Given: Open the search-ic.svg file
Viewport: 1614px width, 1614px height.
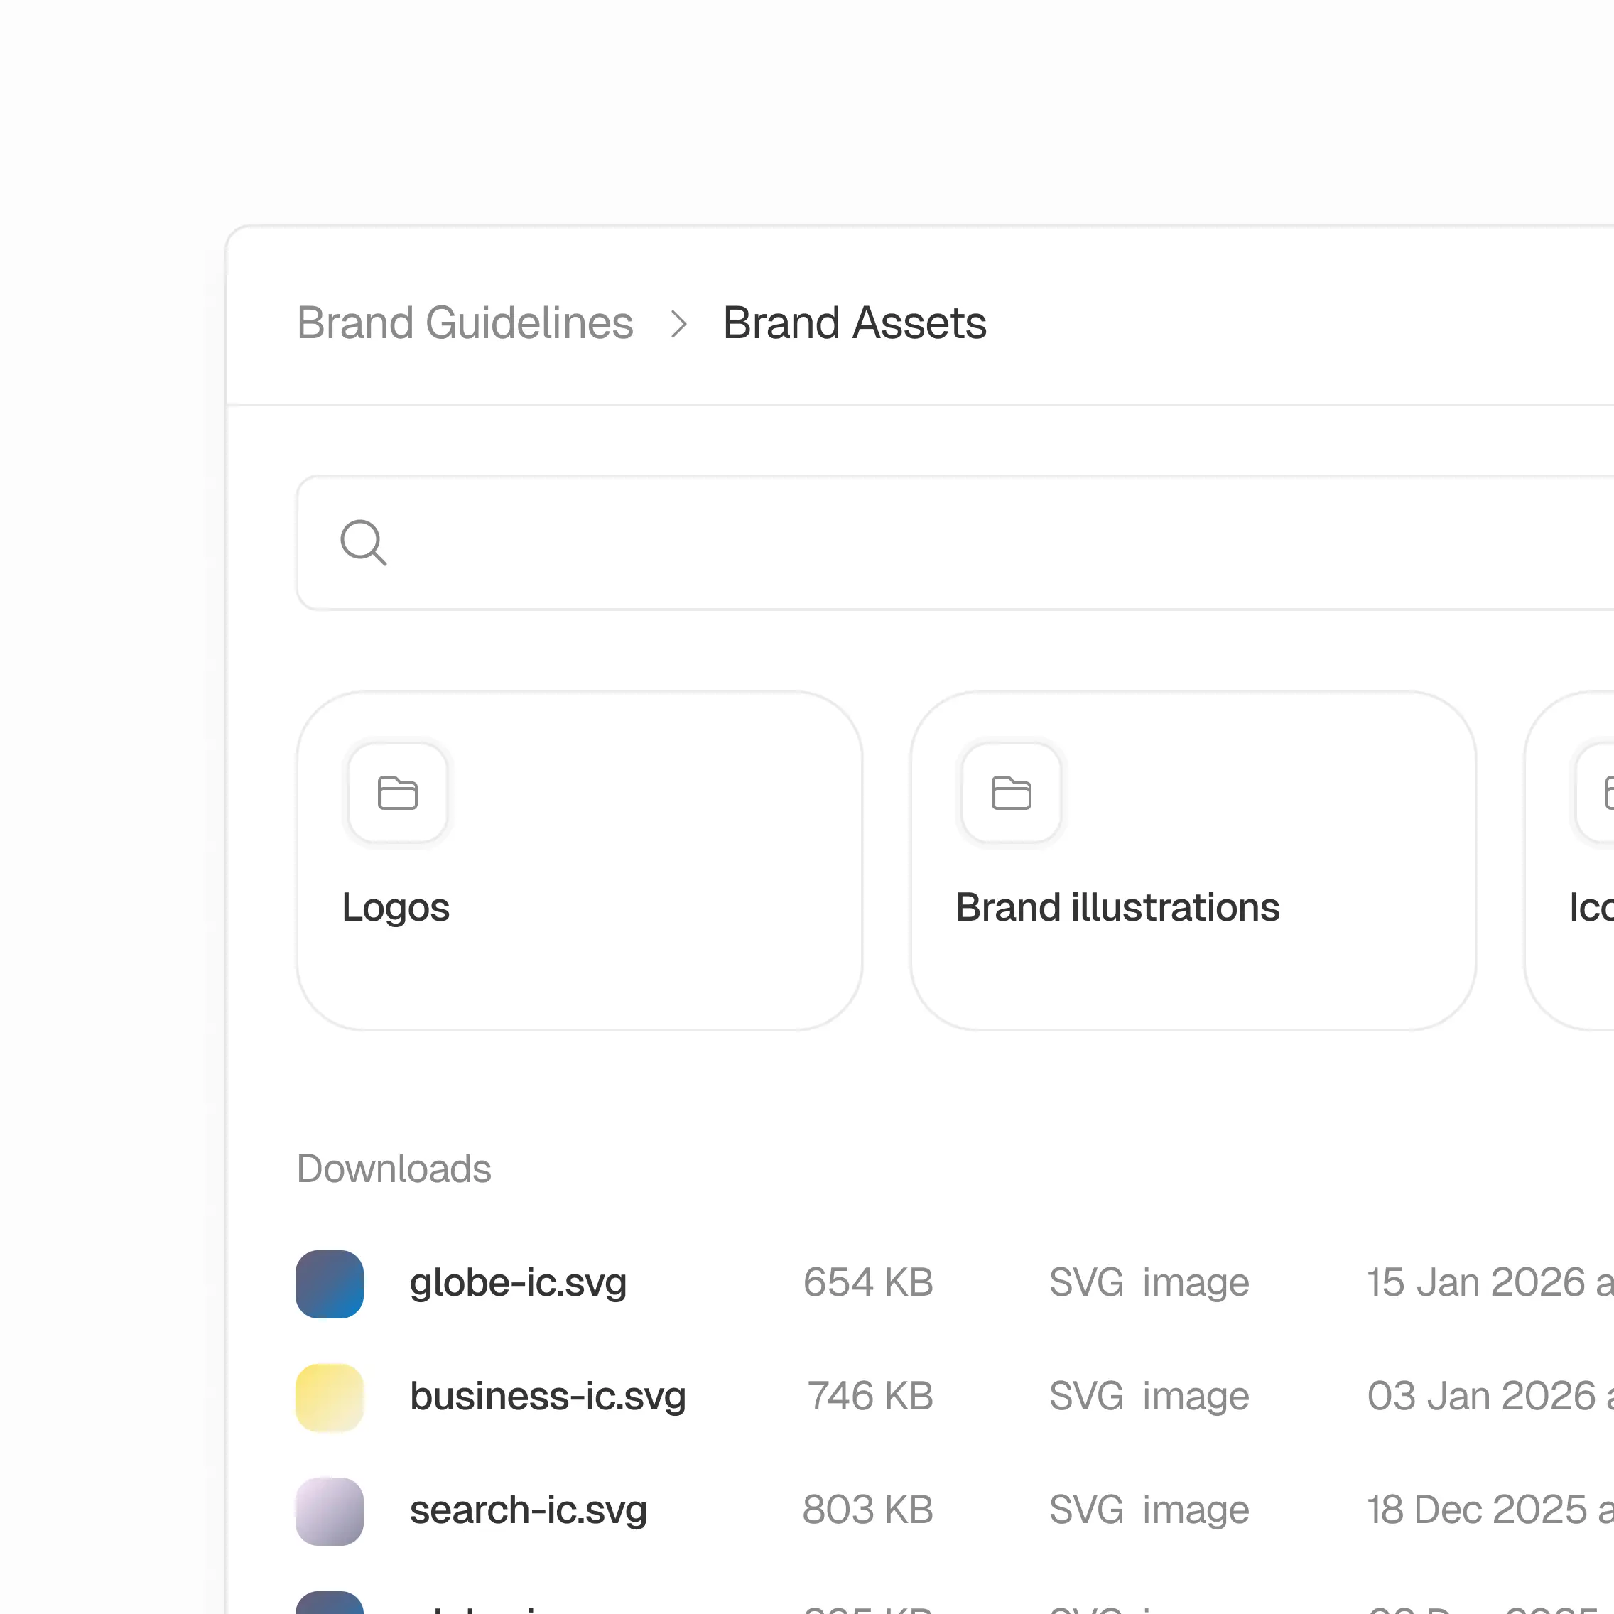Looking at the screenshot, I should [x=528, y=1510].
